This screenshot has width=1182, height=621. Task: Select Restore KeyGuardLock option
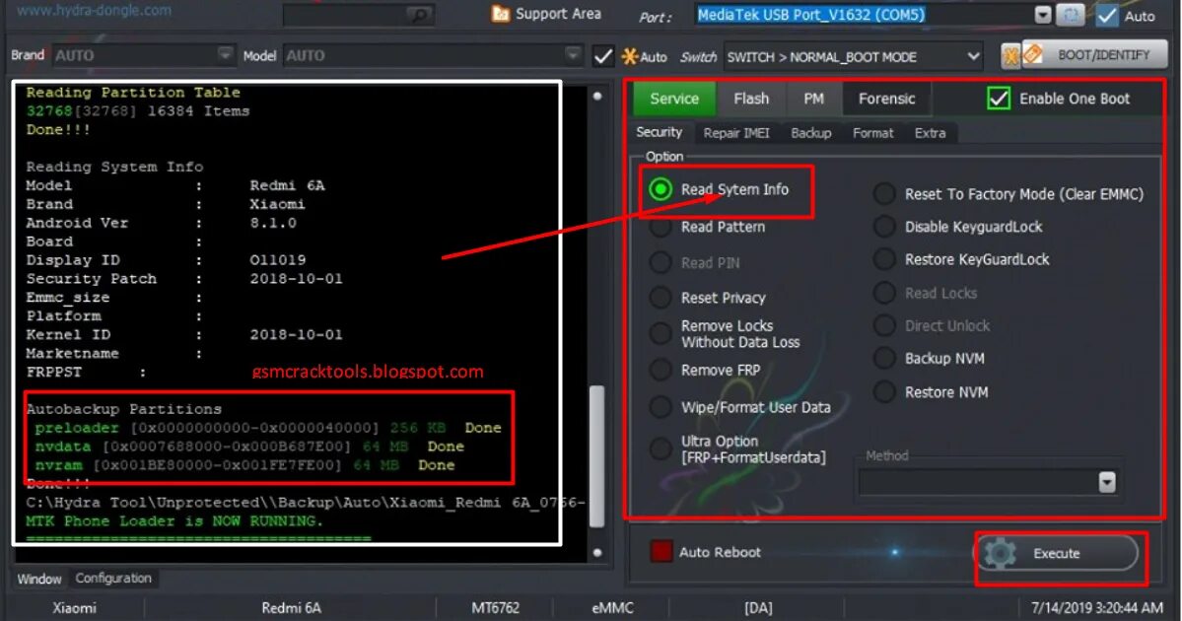pyautogui.click(x=884, y=259)
